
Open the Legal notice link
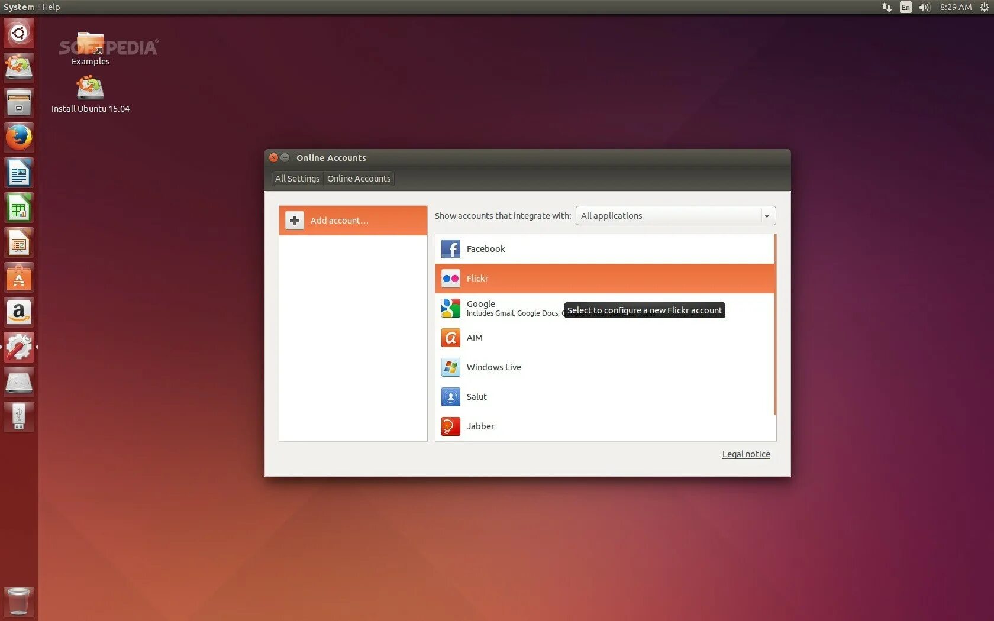pyautogui.click(x=745, y=454)
